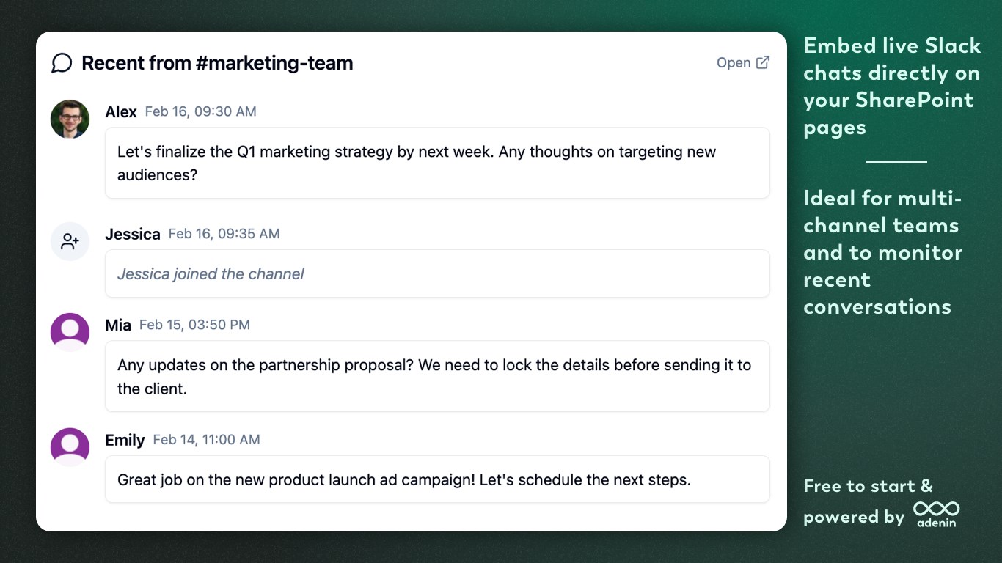Click Mia's purple avatar icon
1002x563 pixels.
(70, 332)
